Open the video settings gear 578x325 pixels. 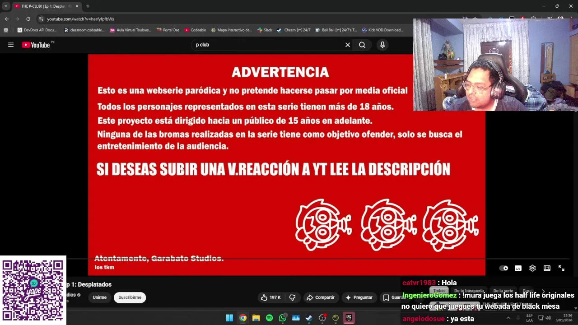pos(532,268)
